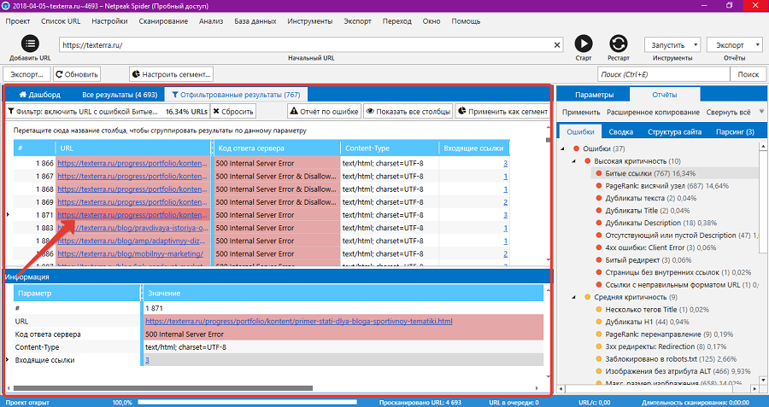
Task: Open URL link in row 1 866
Action: click(132, 163)
